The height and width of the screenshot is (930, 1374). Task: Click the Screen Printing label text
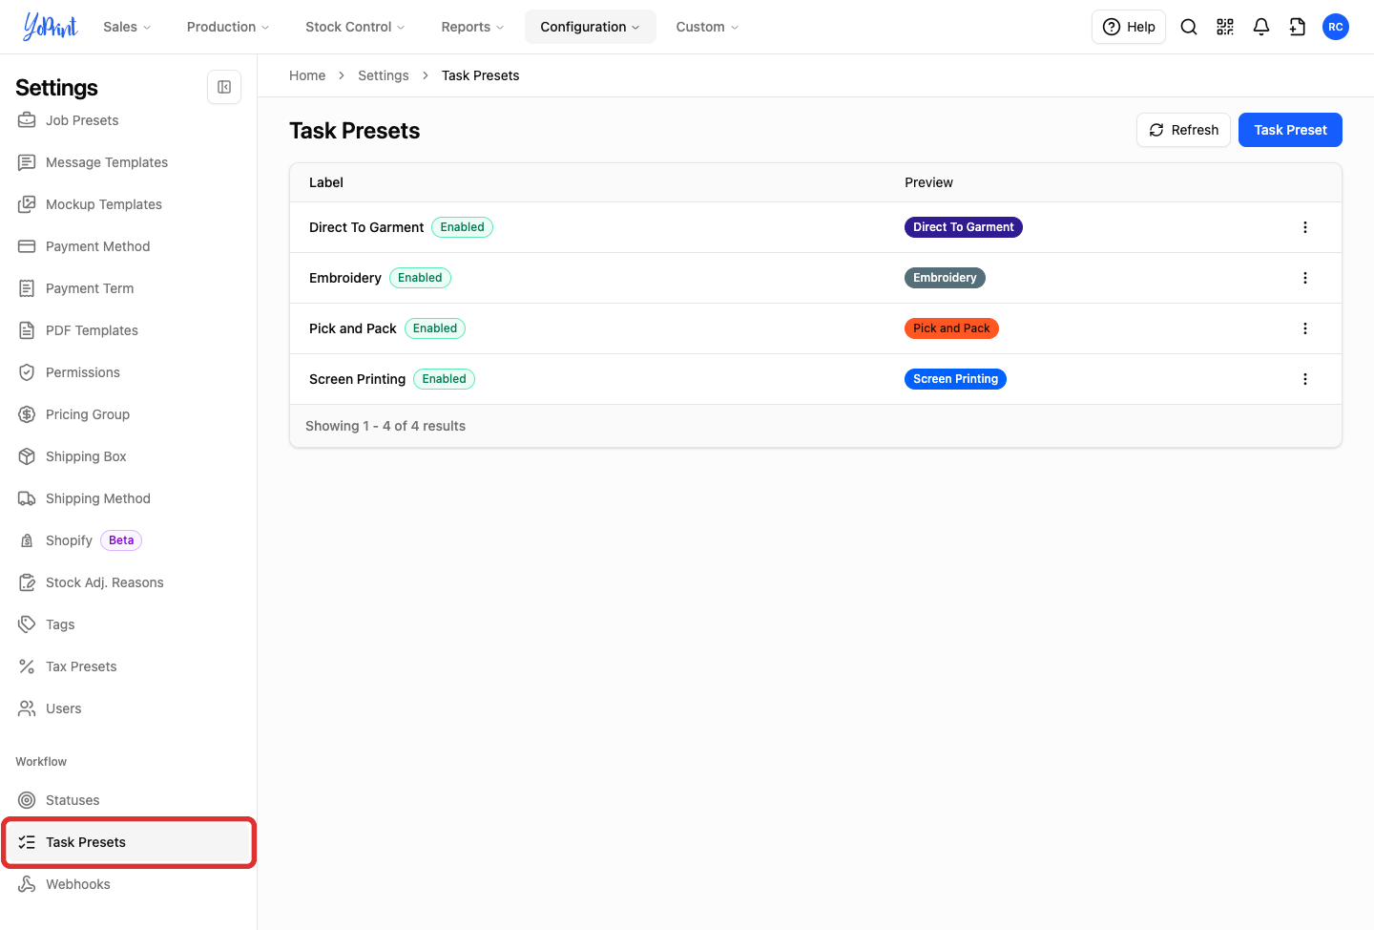tap(357, 379)
